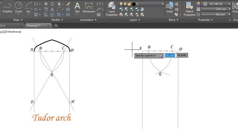Choose the Ellipse tool in Draw panel
The width and height of the screenshot is (238, 134).
(x=36, y=9)
